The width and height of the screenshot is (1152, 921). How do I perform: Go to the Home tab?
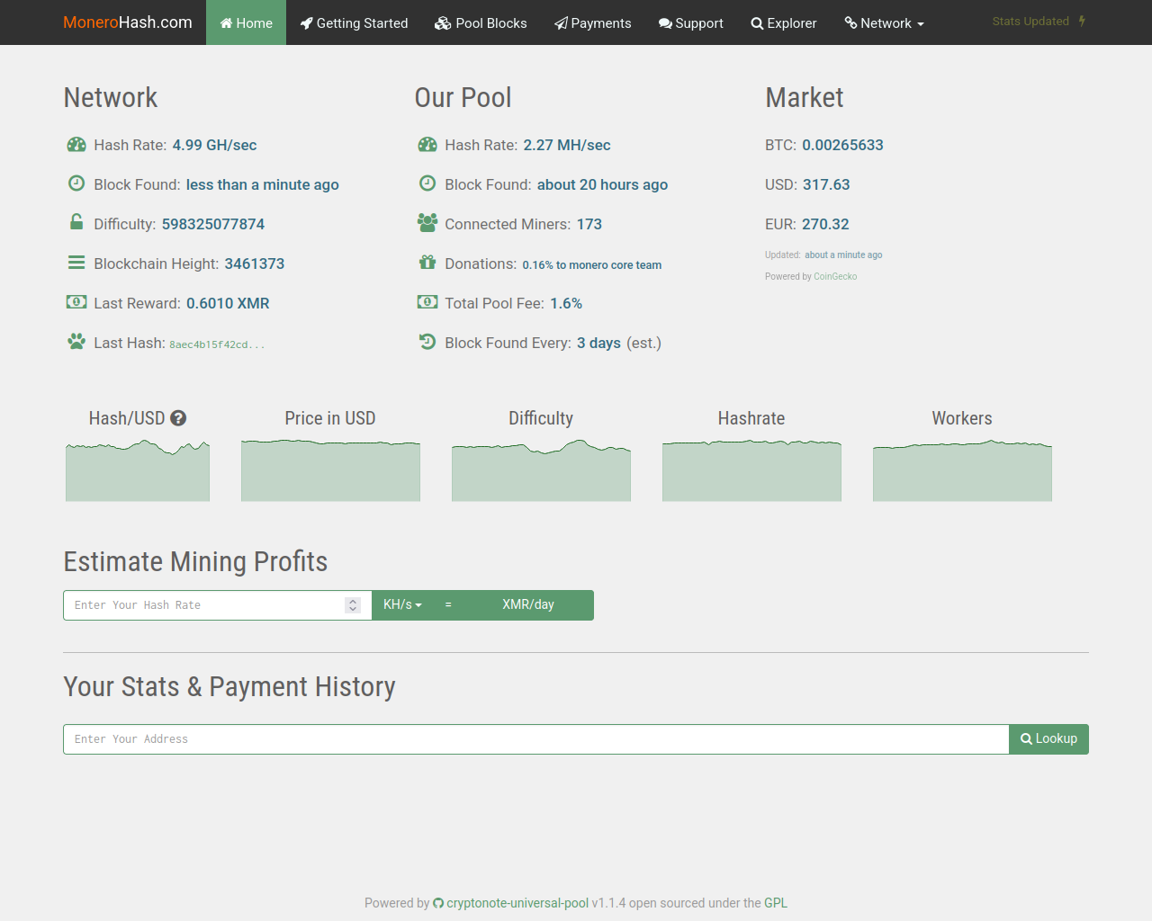click(x=247, y=22)
